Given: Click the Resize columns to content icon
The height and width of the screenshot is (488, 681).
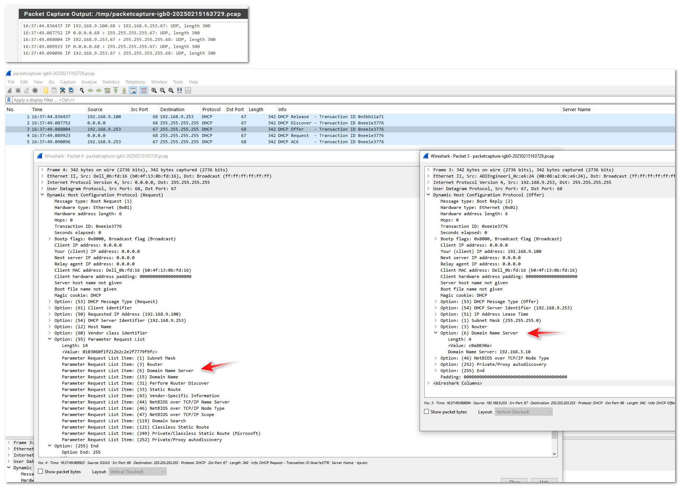Looking at the screenshot, I should click(x=180, y=90).
